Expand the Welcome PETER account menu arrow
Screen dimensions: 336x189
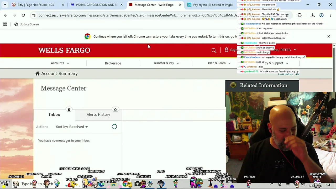point(295,50)
